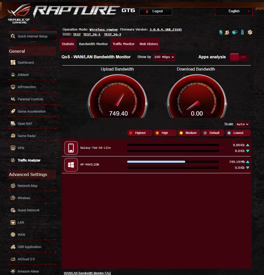Open the Web History tab
The image size is (264, 275).
click(149, 44)
